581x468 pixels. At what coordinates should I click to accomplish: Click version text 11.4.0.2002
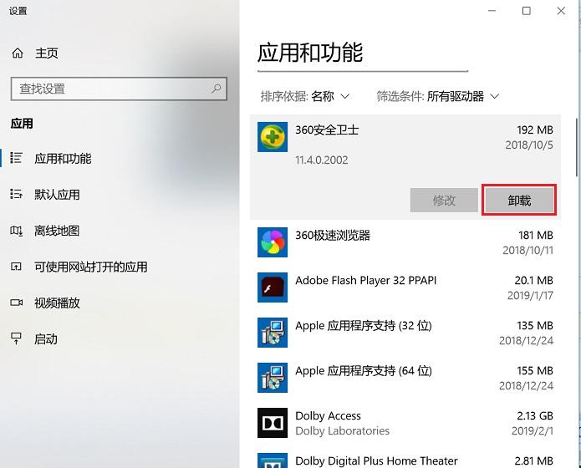pyautogui.click(x=322, y=160)
